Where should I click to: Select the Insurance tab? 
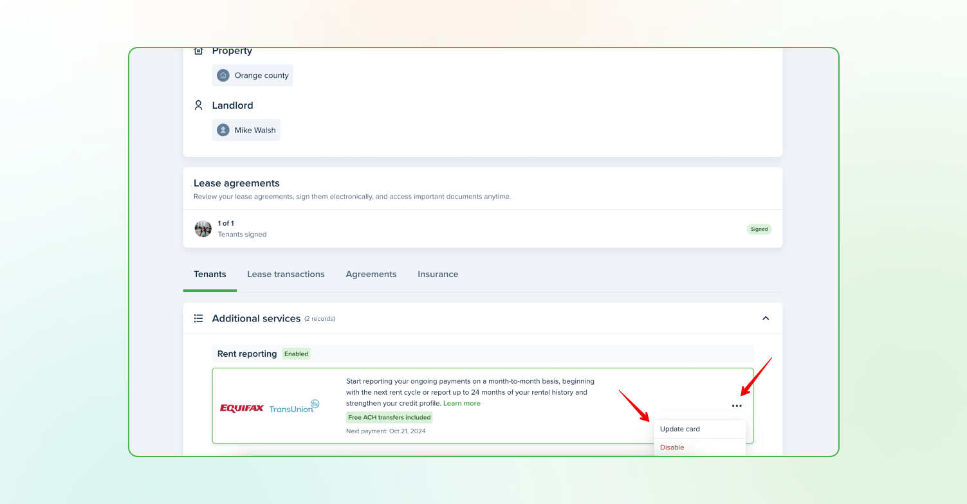click(x=438, y=274)
